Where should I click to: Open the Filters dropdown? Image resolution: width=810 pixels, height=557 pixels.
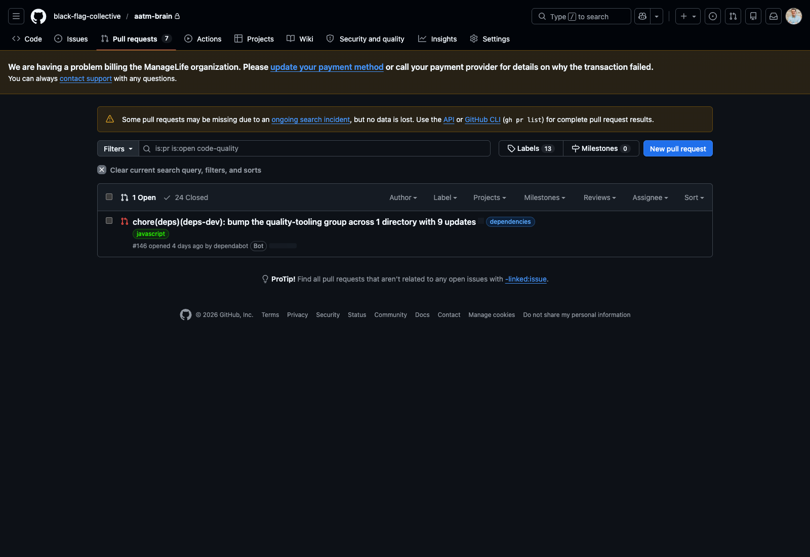[x=117, y=148]
